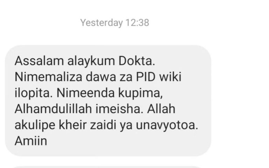Tap the word unavyotoa in message

point(167,125)
